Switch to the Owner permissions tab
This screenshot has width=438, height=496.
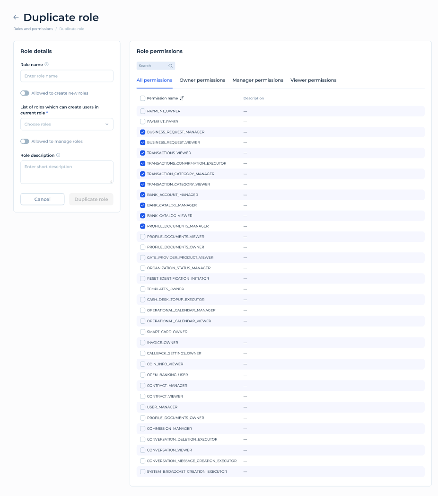[202, 80]
